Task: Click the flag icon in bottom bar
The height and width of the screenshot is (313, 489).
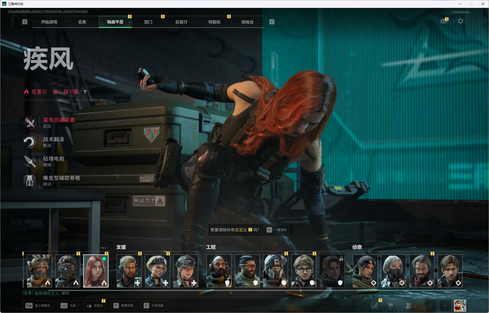Action: (390, 306)
